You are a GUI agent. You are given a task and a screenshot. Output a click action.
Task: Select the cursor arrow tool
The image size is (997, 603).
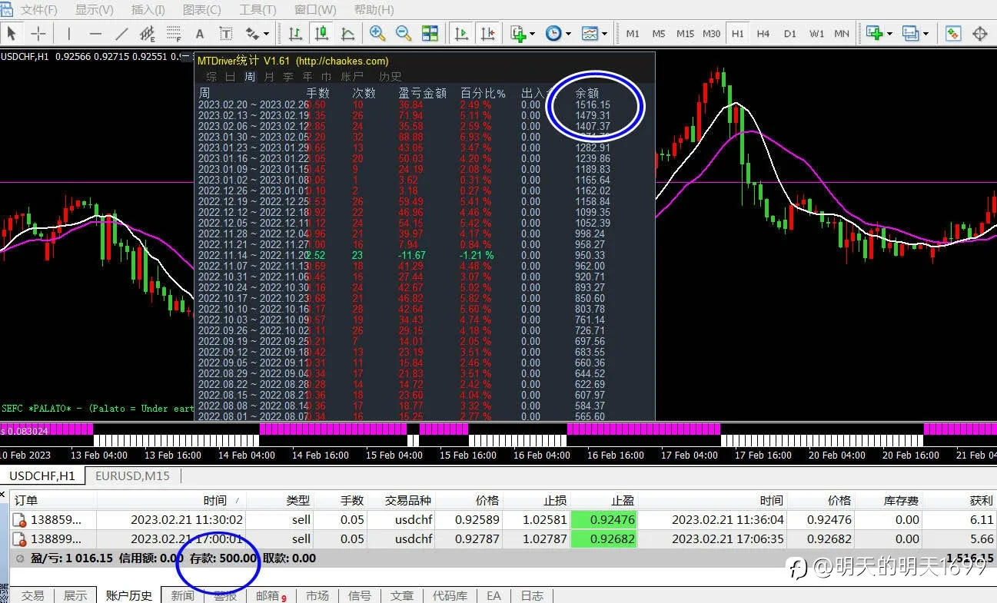point(12,34)
